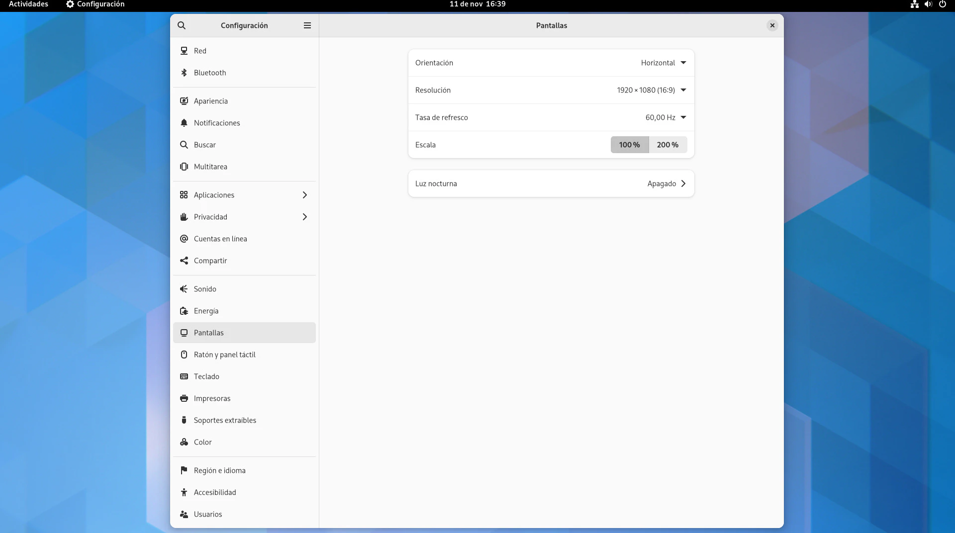Image resolution: width=955 pixels, height=533 pixels.
Task: Click the date and time in top bar
Action: click(x=477, y=4)
